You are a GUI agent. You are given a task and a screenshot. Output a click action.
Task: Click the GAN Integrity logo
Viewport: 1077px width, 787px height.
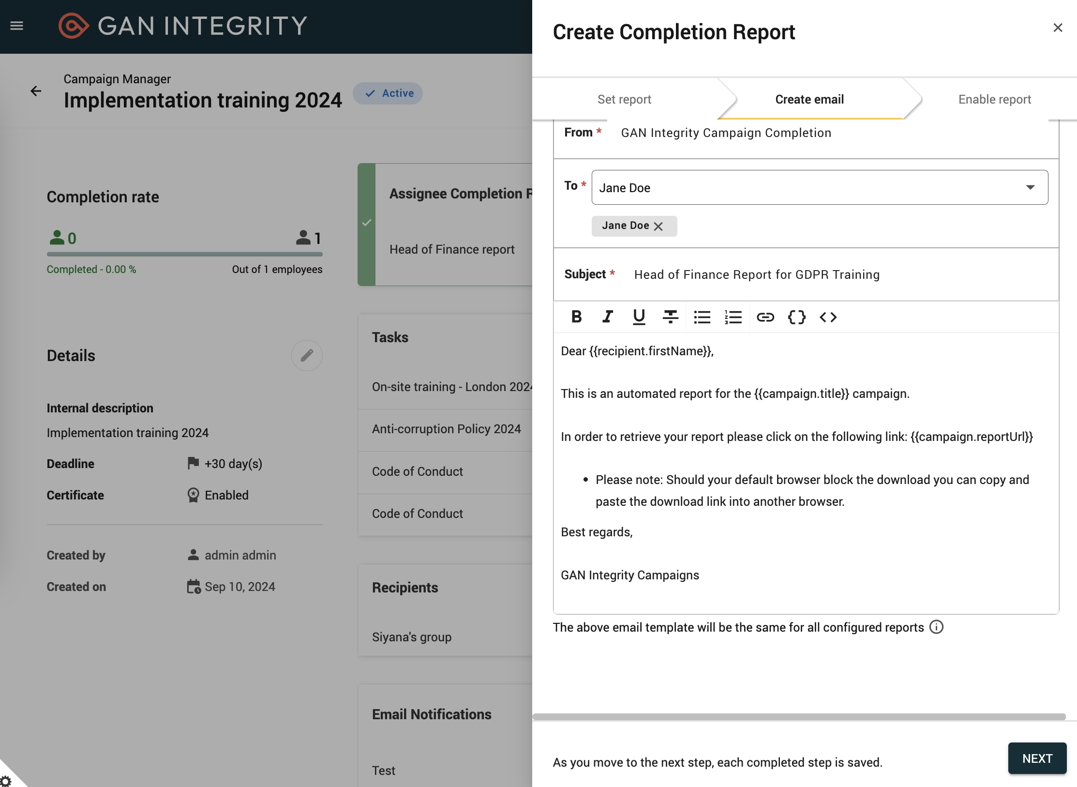click(x=183, y=26)
